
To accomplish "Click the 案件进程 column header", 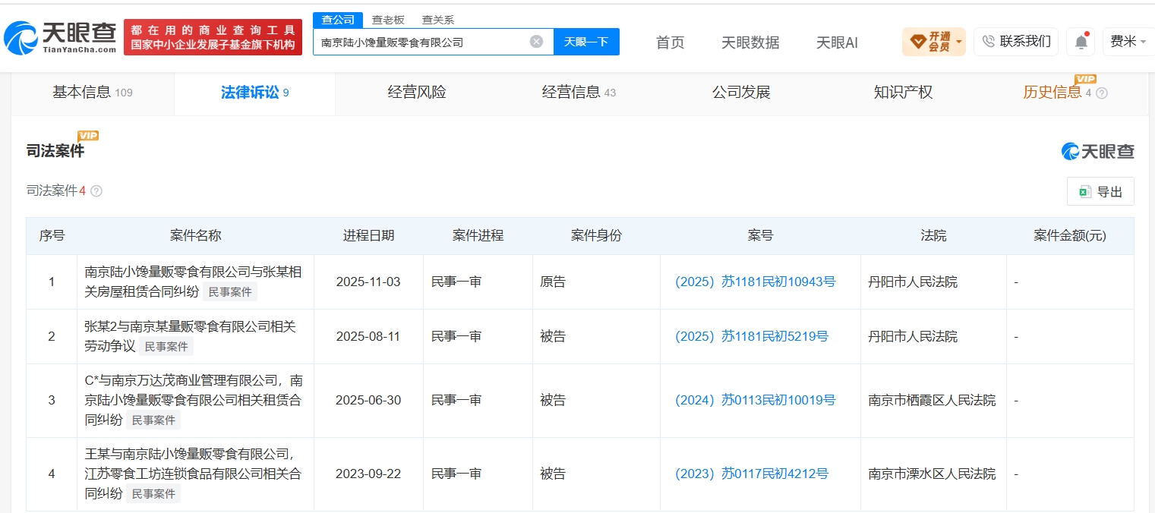I will point(478,235).
